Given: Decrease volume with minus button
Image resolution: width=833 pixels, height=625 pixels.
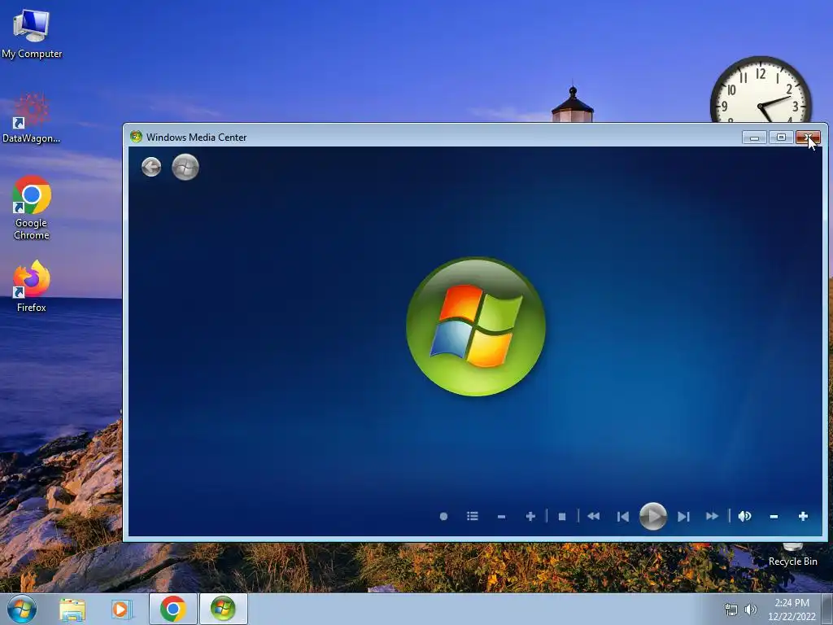Looking at the screenshot, I should pos(774,517).
